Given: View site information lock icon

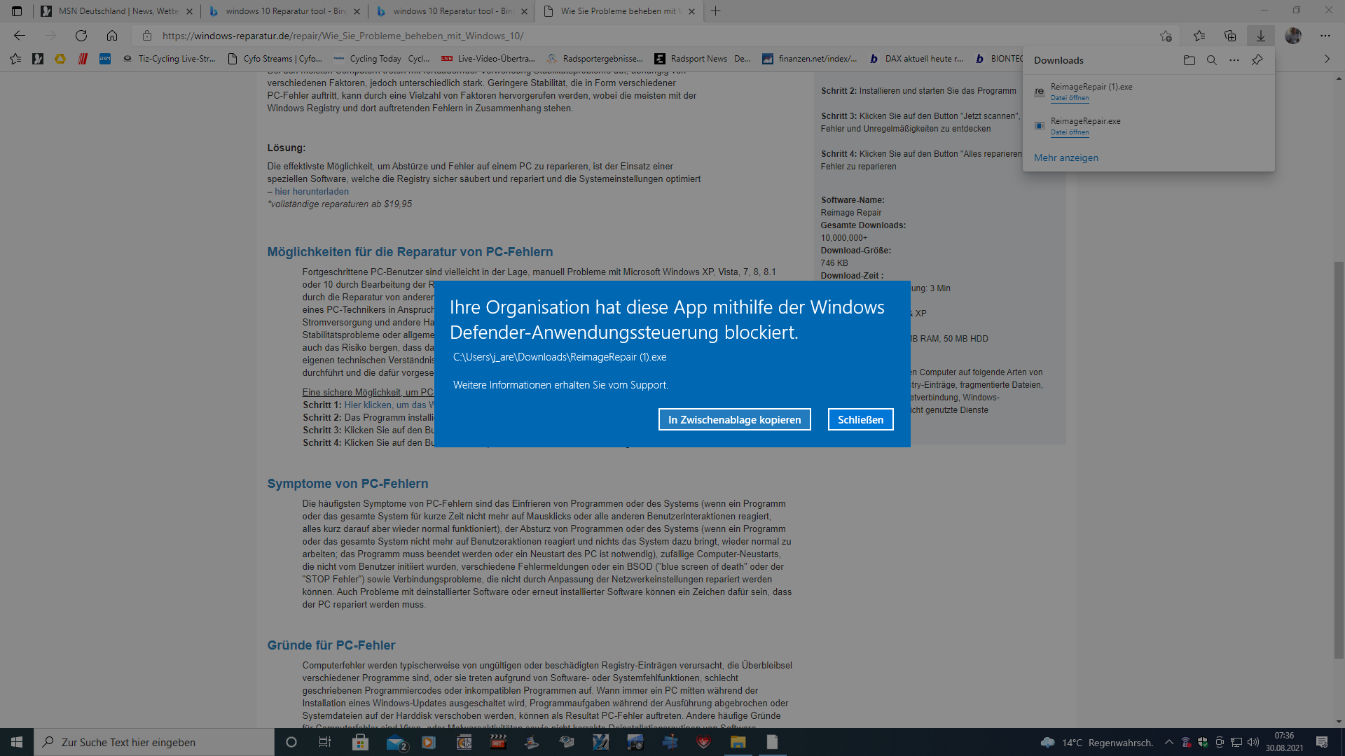Looking at the screenshot, I should pyautogui.click(x=147, y=36).
